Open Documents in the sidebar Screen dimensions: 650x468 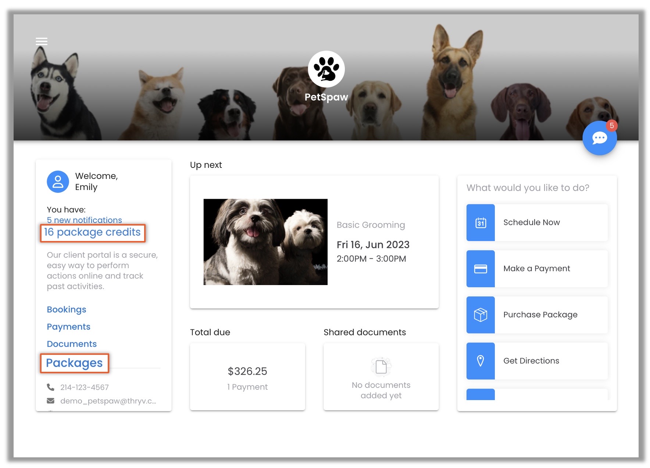72,344
